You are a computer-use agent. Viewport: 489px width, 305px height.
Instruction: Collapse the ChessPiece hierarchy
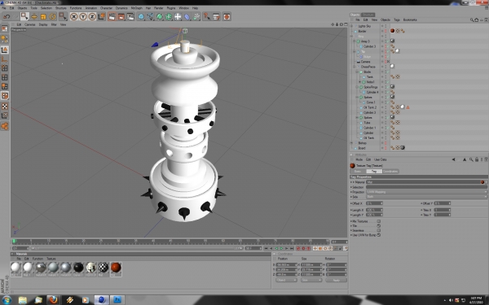pyautogui.click(x=355, y=67)
